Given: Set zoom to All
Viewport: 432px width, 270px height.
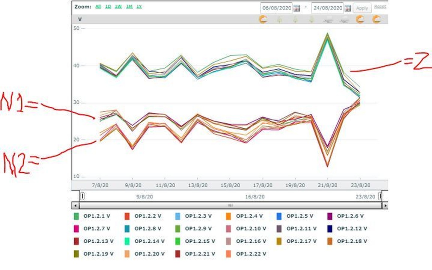Looking at the screenshot, I should (98, 6).
